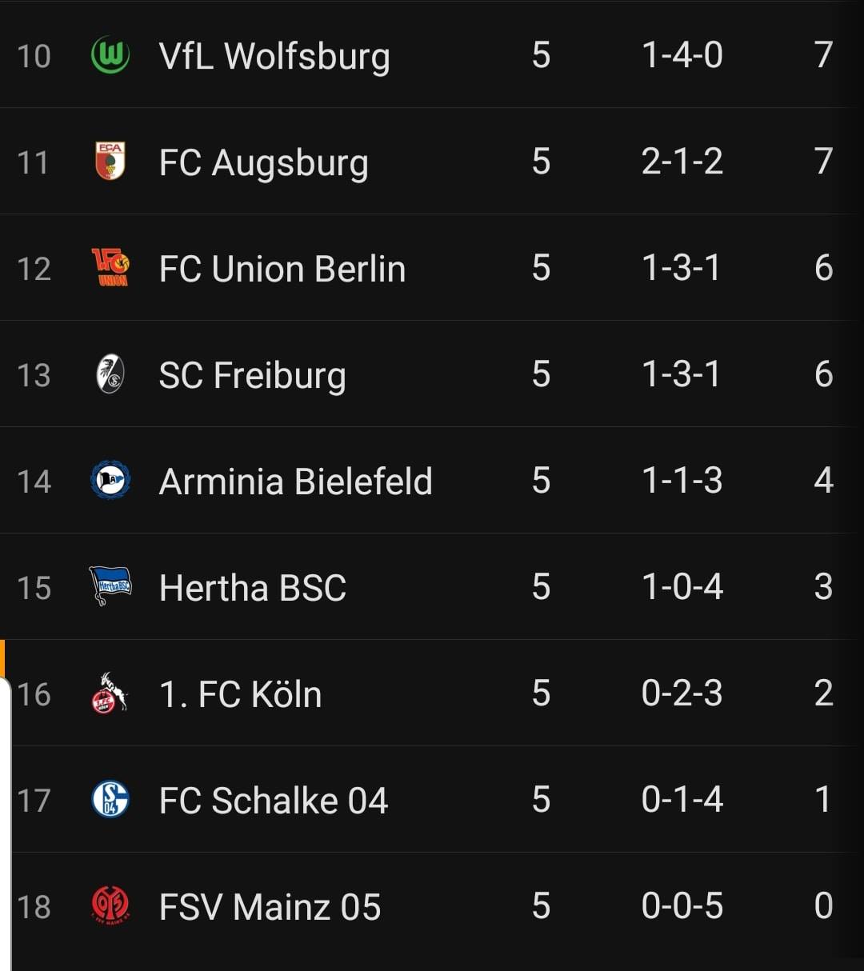Image resolution: width=864 pixels, height=971 pixels.
Task: Select the FSV Mainz 05 team name
Action: tap(270, 907)
